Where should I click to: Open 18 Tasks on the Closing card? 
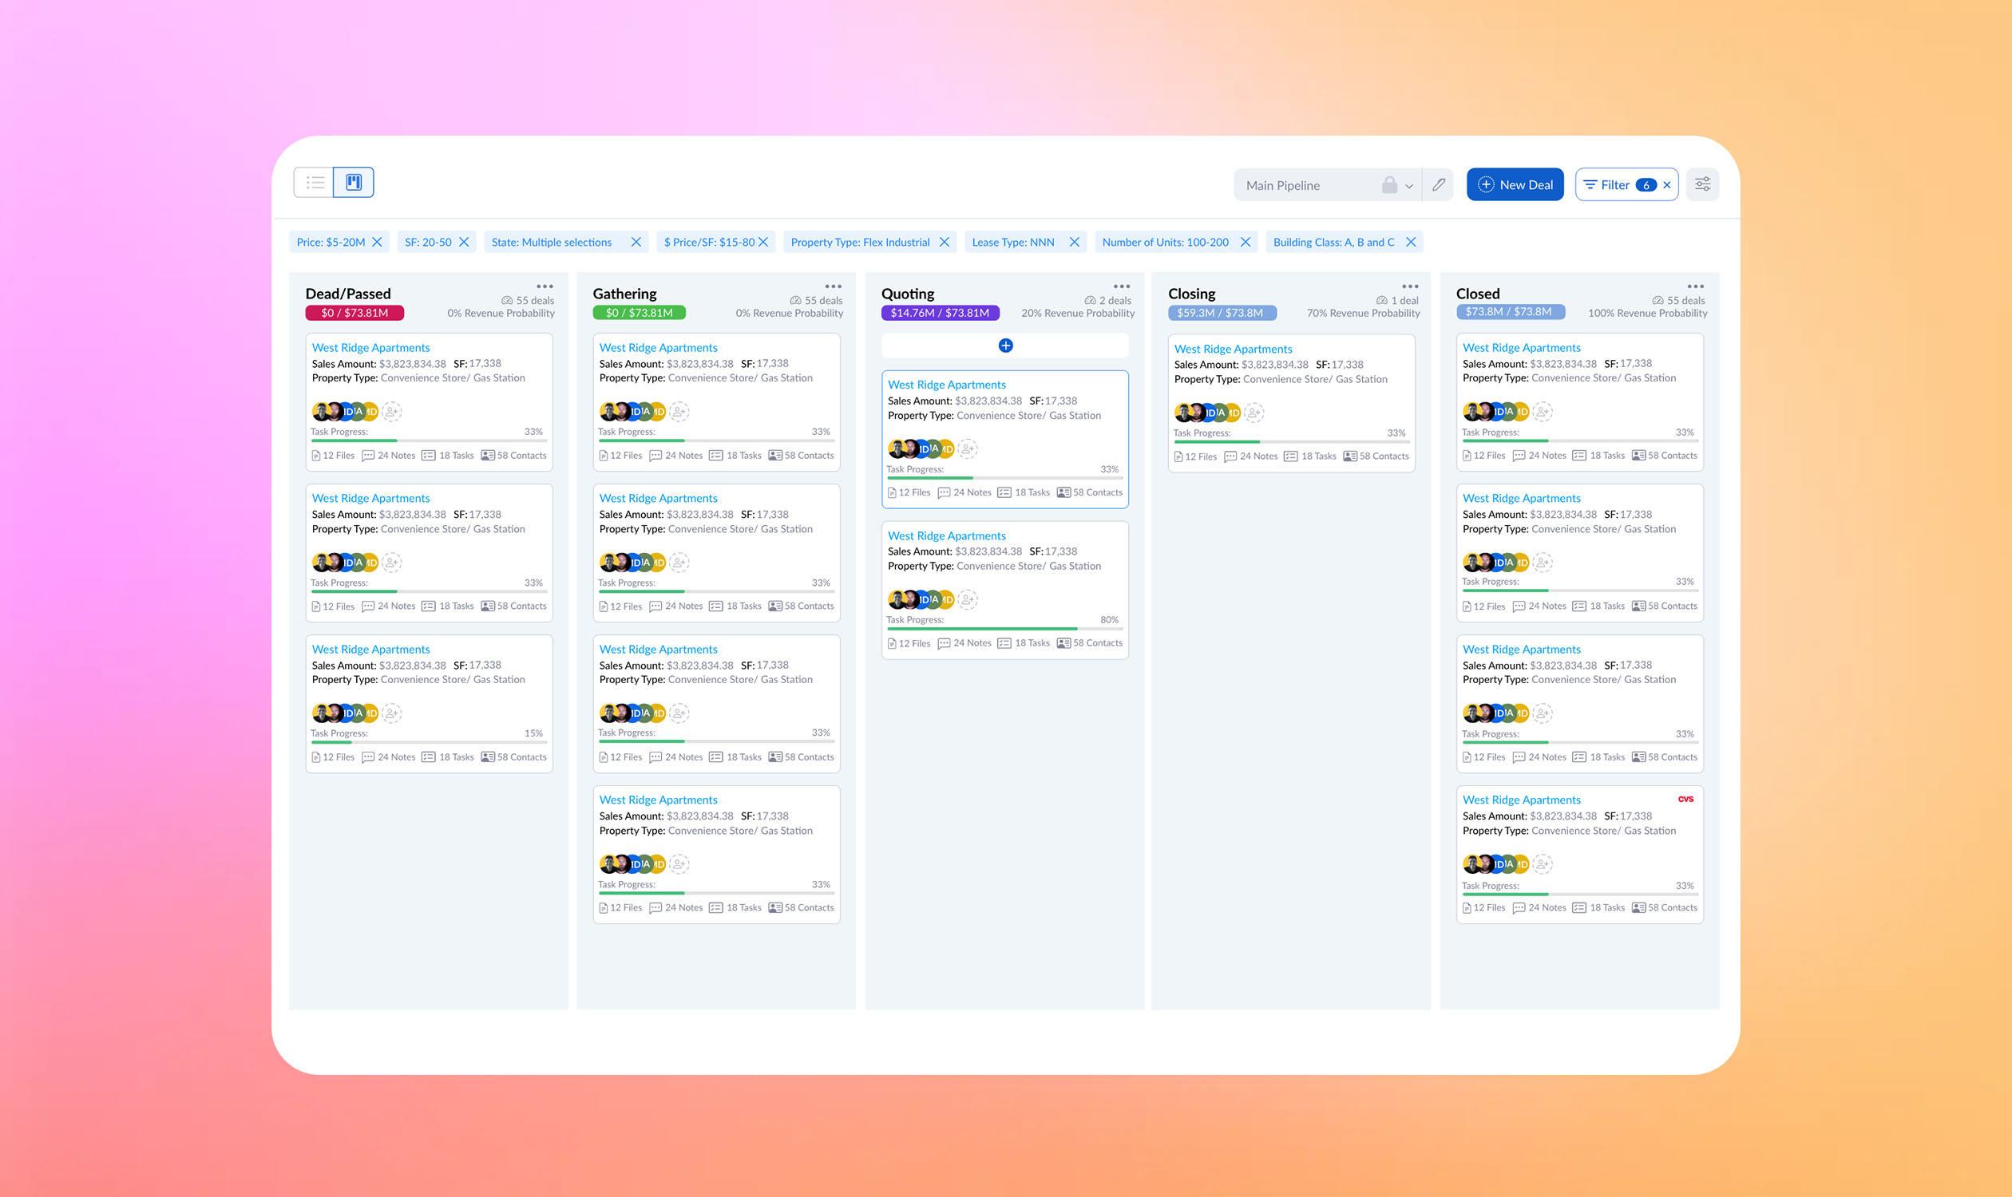point(1310,456)
